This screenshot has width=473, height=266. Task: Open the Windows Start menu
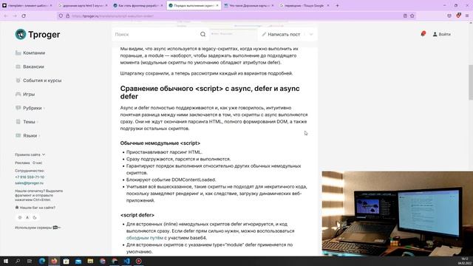pyautogui.click(x=6, y=261)
